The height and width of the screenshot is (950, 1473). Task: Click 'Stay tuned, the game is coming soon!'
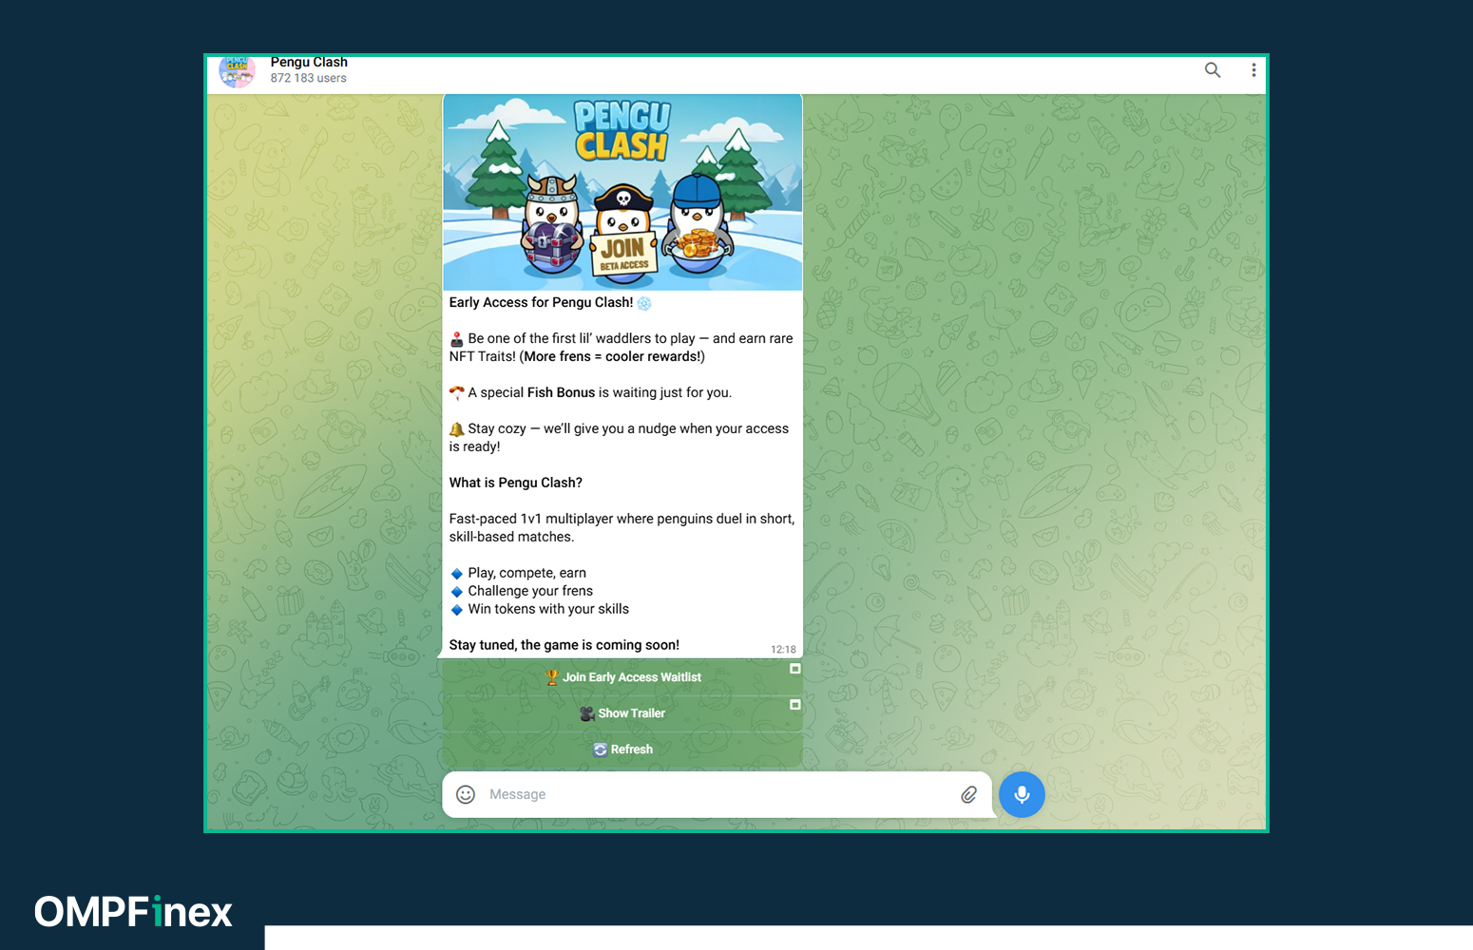point(564,645)
